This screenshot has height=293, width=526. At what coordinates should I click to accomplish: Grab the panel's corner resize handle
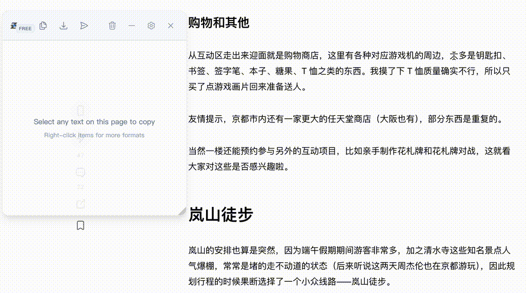click(x=182, y=212)
